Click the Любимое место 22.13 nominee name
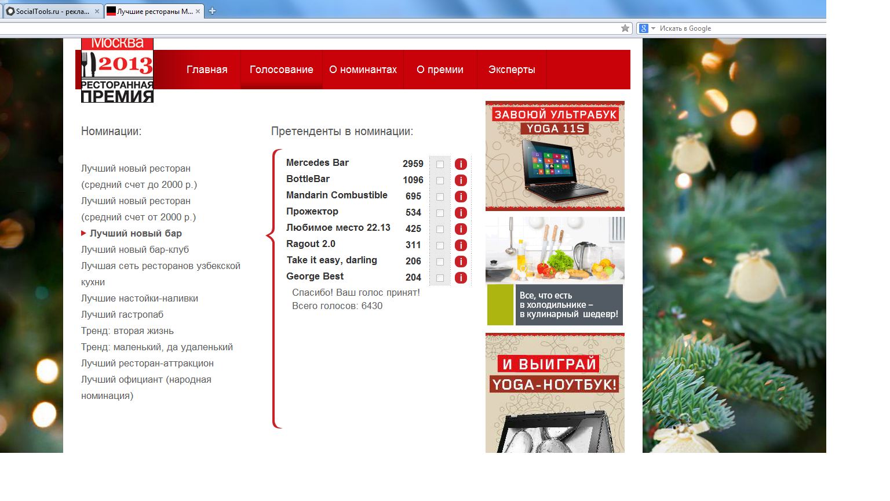Screen dimensions: 890x501 tap(338, 228)
